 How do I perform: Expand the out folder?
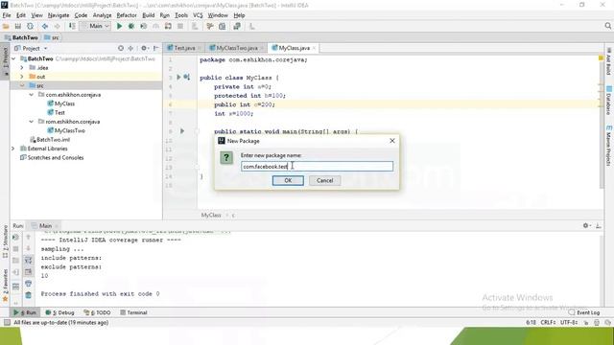22,77
